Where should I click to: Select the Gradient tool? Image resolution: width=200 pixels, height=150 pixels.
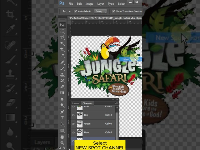pyautogui.click(x=62, y=93)
